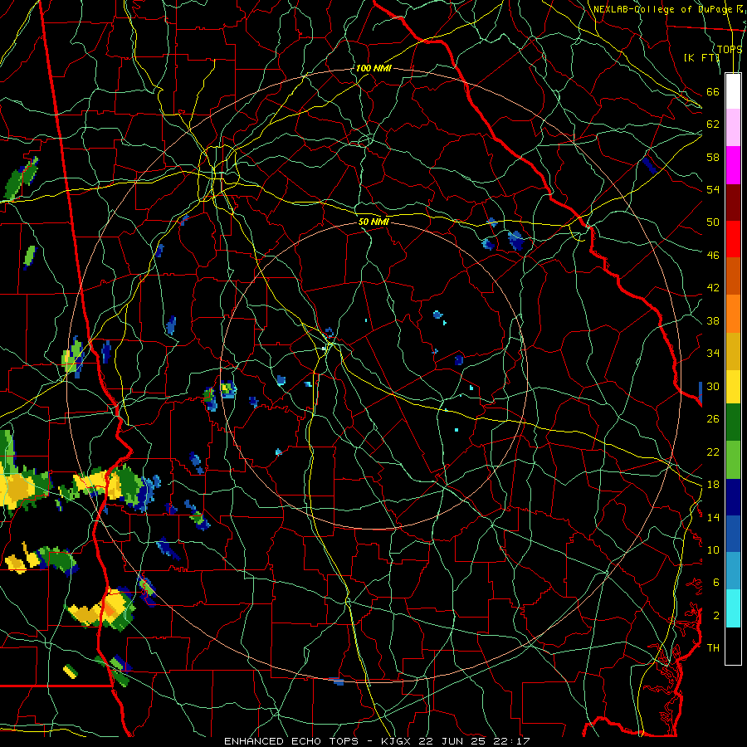Click the legend value 46
This screenshot has height=747, width=747.
click(713, 255)
